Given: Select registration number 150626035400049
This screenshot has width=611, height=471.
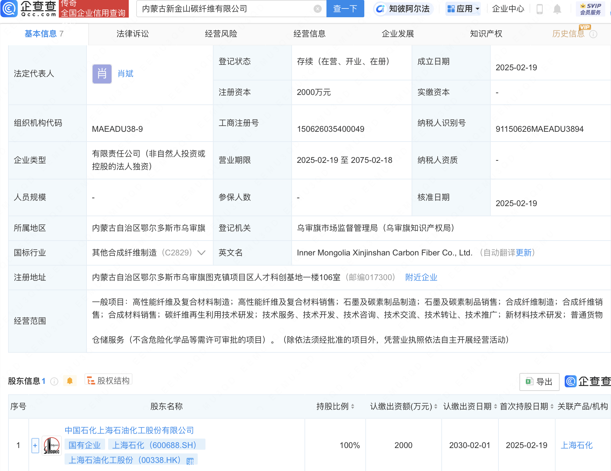Looking at the screenshot, I should tap(331, 129).
